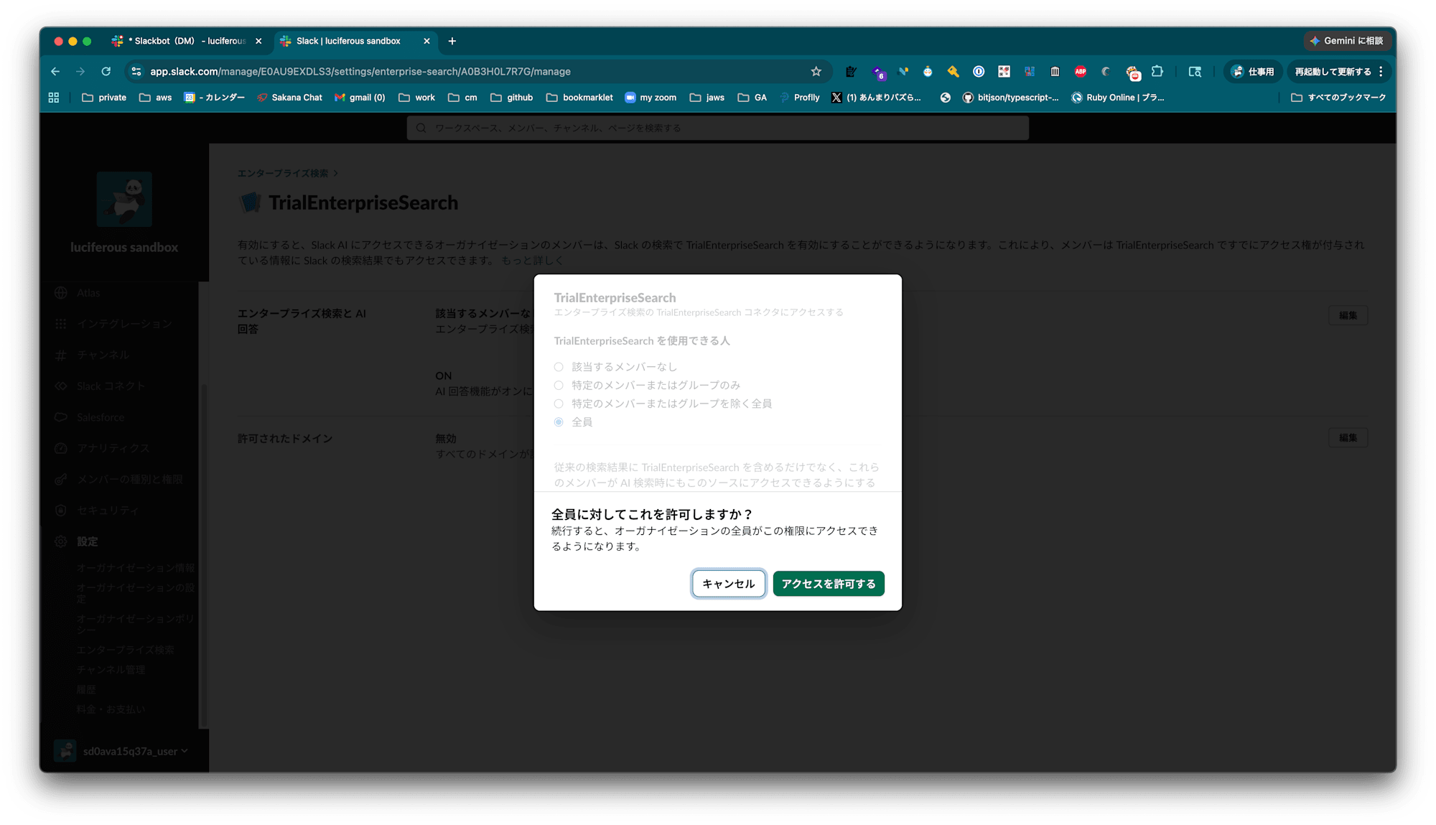Viewport: 1436px width, 825px height.
Task: Open the Chrome apps grid in the bookmarks bar
Action: point(54,98)
